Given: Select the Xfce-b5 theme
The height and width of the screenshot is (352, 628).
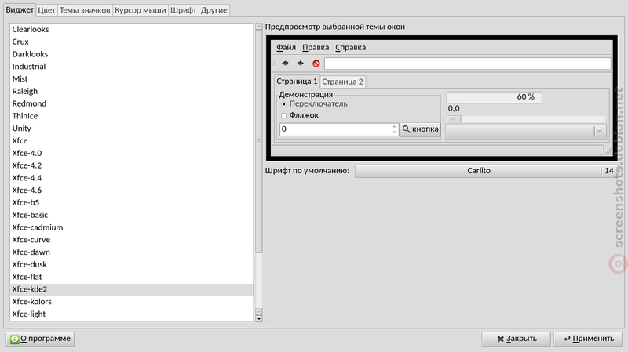Looking at the screenshot, I should coord(132,203).
